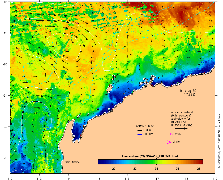Click the longitude axis label 112
Screen dimensions: 223x180
click(10, 178)
